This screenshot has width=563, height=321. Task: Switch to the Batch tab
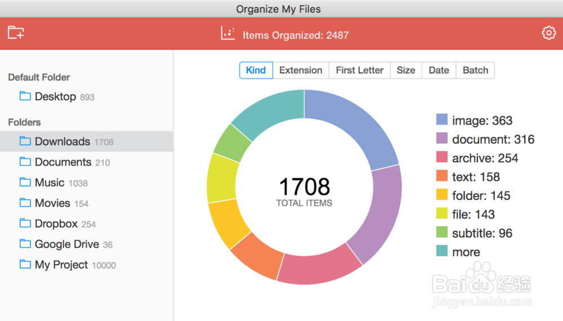pos(475,70)
